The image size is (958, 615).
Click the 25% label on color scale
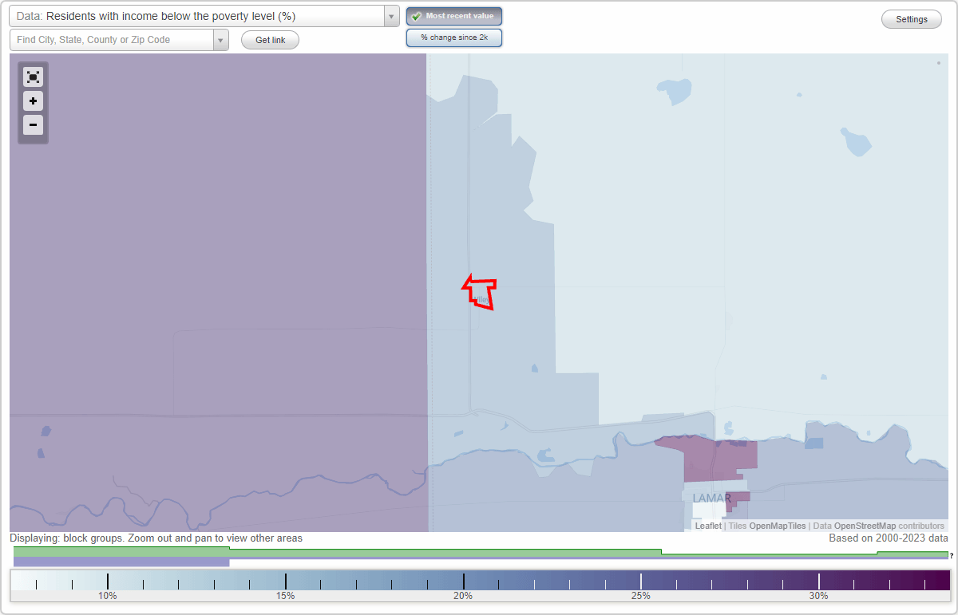[641, 596]
